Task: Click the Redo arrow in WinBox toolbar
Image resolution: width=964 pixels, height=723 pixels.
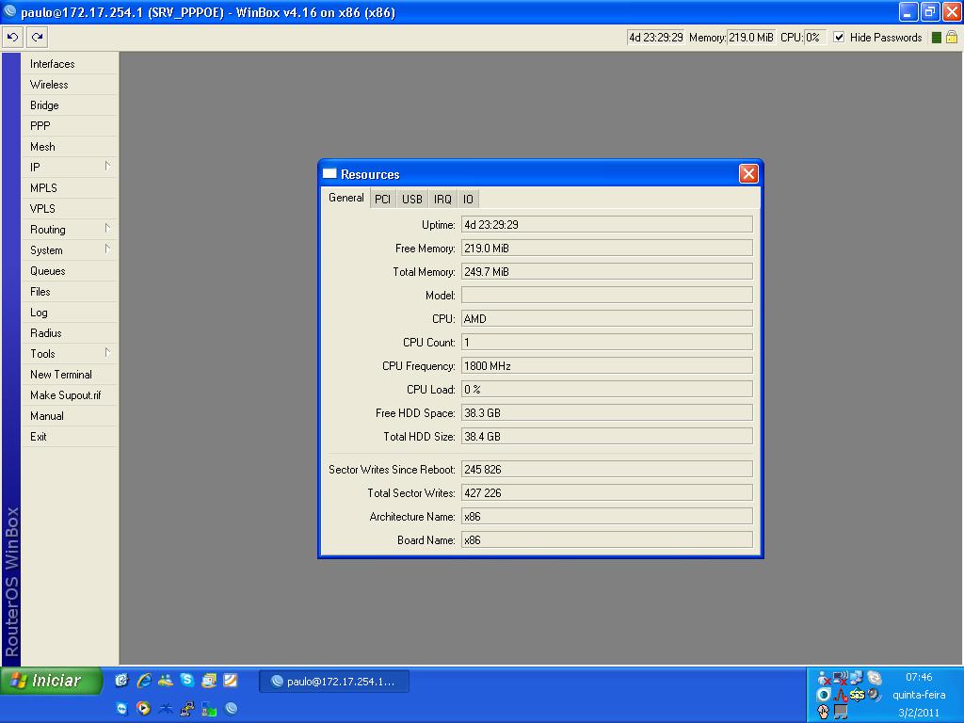Action: 37,37
